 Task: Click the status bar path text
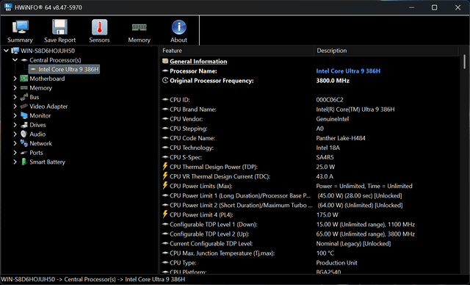(x=93, y=279)
